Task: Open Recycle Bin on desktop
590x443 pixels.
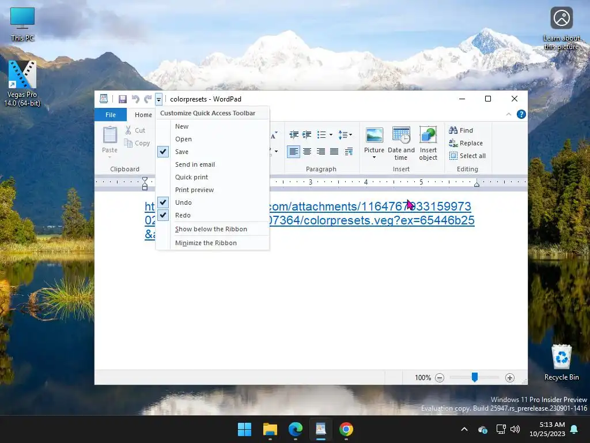Action: pyautogui.click(x=561, y=362)
